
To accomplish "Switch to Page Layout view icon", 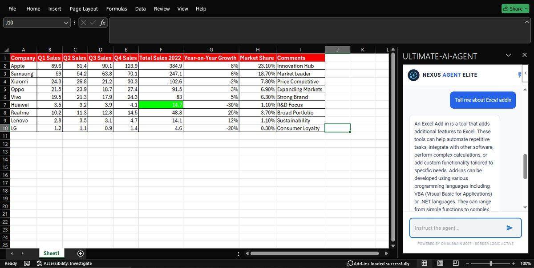I will pyautogui.click(x=440, y=264).
